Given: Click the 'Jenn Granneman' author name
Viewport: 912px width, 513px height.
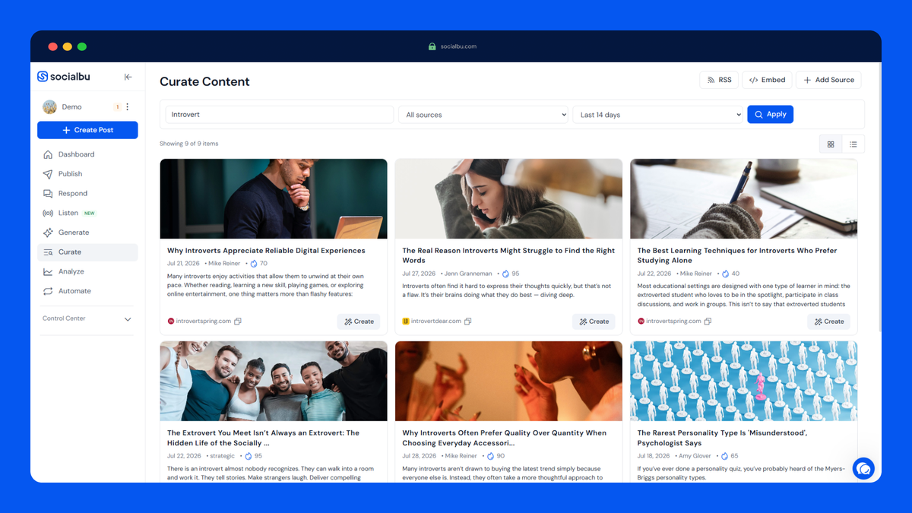Looking at the screenshot, I should pos(468,274).
